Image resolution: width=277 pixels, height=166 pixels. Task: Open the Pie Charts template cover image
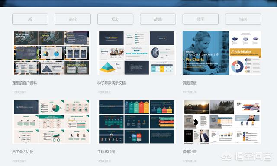point(206,53)
